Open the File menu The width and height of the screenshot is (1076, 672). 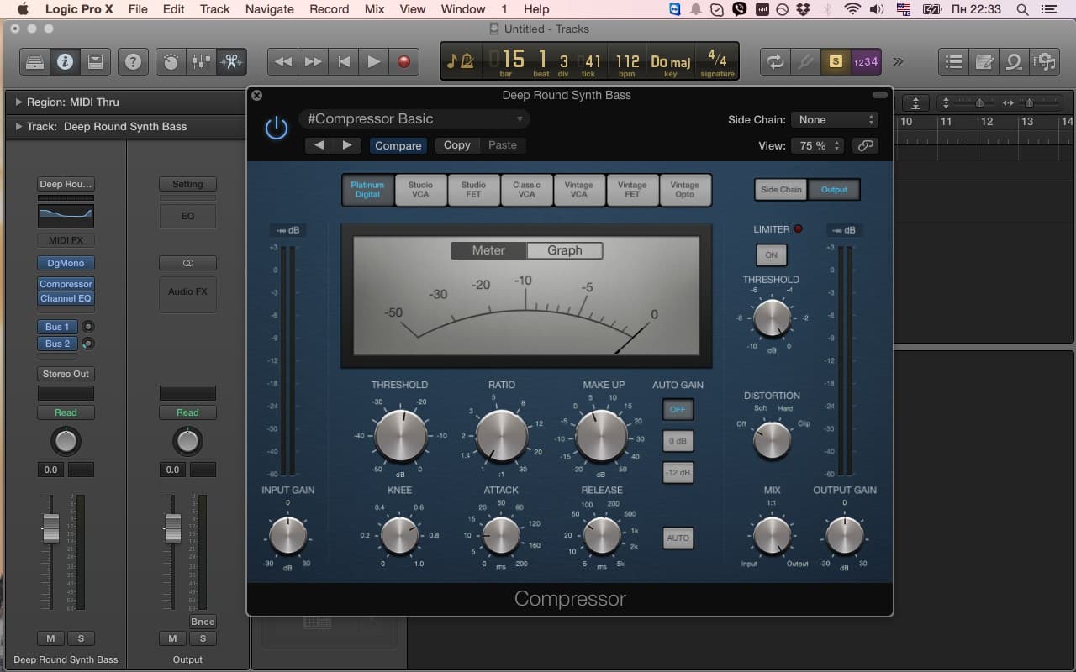pyautogui.click(x=138, y=9)
